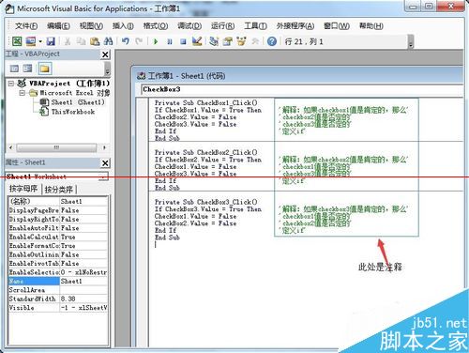Click the Reset stop icon
The width and height of the screenshot is (469, 353).
coord(183,41)
